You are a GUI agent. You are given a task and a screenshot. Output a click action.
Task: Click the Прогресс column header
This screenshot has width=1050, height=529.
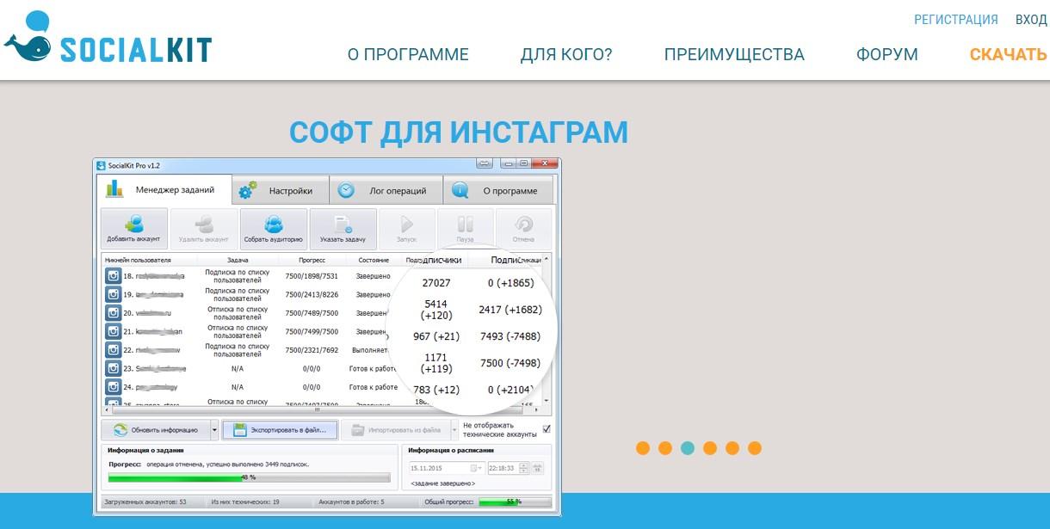click(x=312, y=259)
